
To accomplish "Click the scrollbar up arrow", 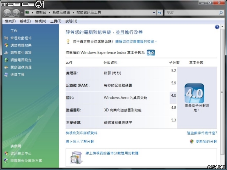I will point(222,27).
